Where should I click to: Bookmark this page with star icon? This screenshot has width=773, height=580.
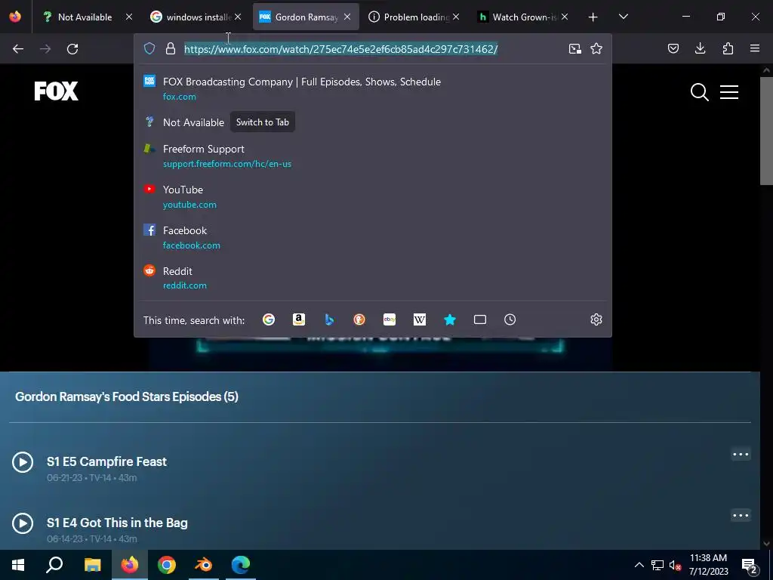pos(596,48)
